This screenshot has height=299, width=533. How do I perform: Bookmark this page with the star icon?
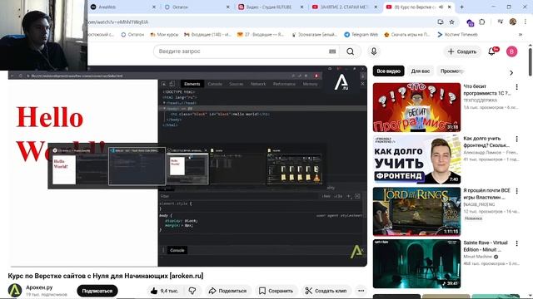pyautogui.click(x=451, y=22)
